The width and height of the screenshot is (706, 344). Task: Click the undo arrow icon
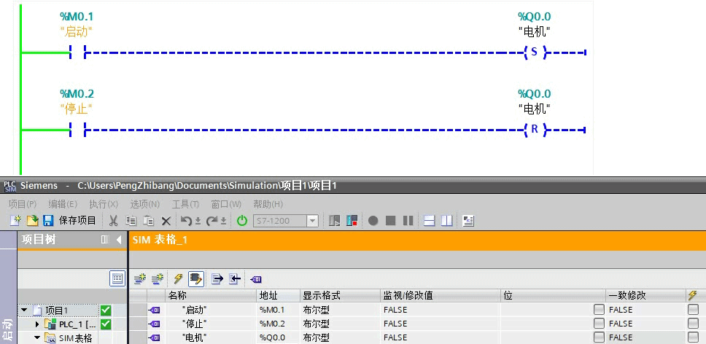(186, 221)
